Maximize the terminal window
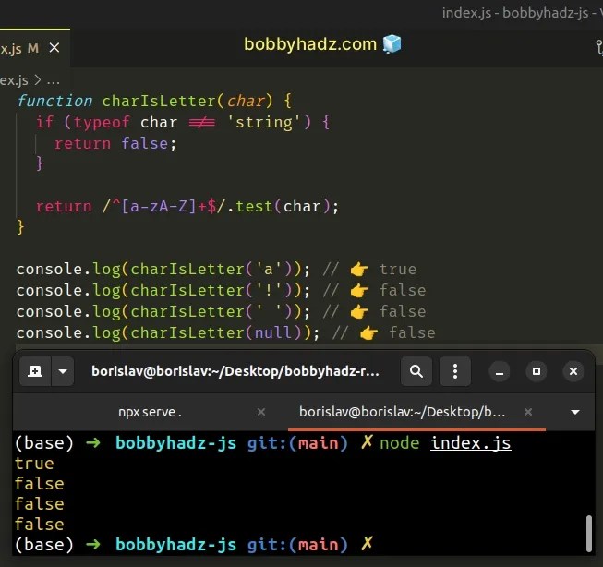 click(537, 371)
